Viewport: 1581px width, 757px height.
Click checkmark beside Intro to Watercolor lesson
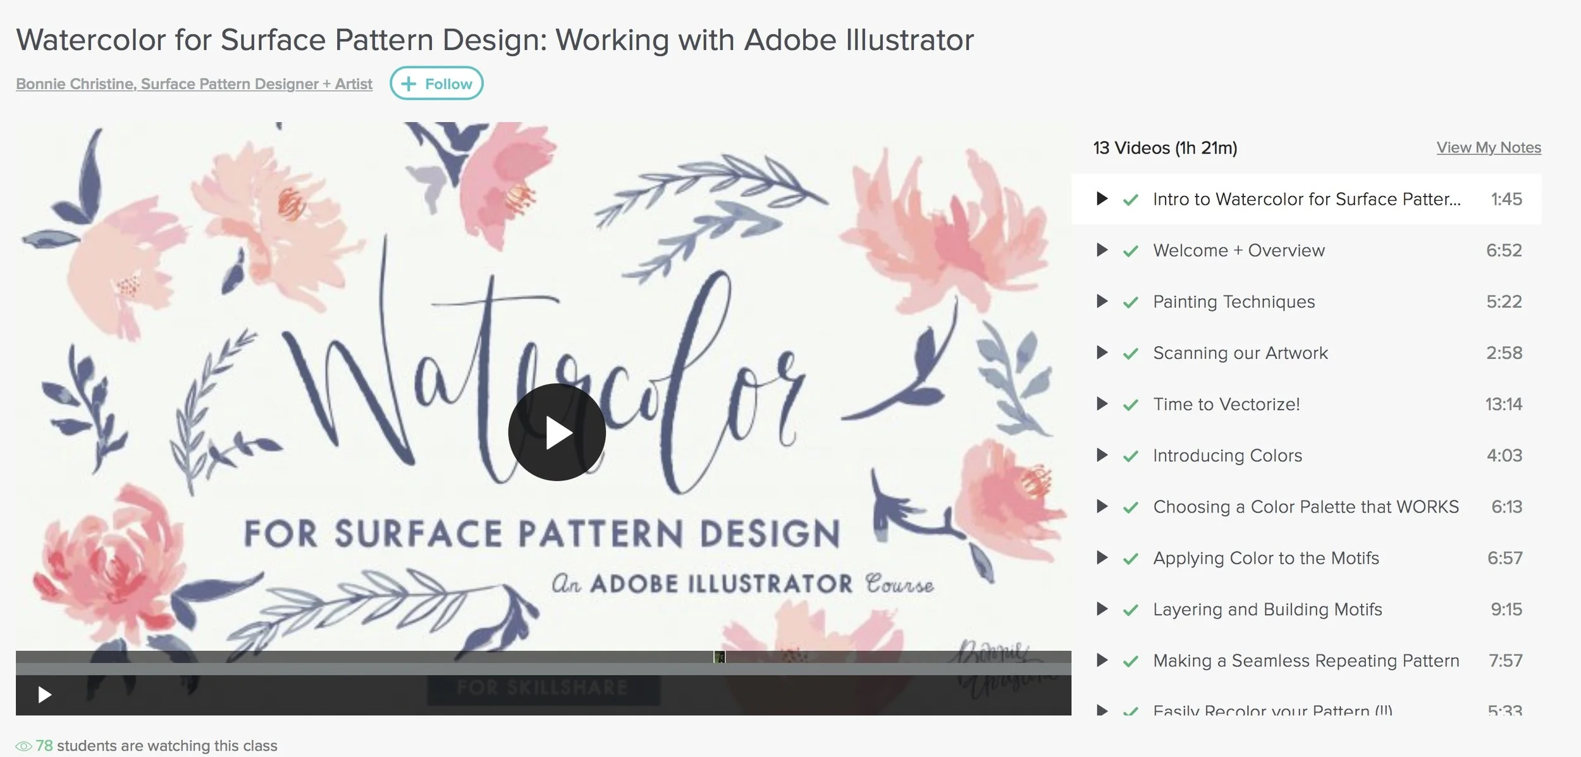tap(1130, 200)
